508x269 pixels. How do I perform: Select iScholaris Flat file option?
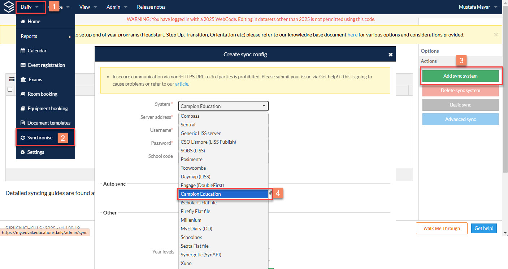coord(223,203)
